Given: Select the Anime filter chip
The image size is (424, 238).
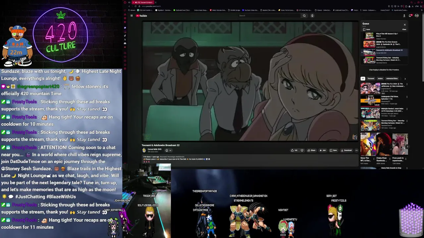Looking at the screenshot, I should point(380,79).
